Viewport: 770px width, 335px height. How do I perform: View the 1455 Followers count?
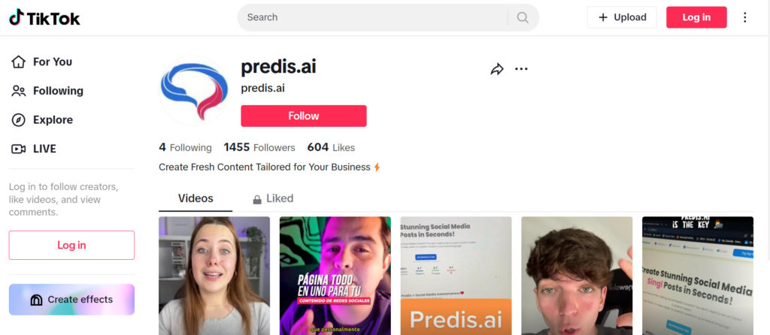[x=259, y=148]
